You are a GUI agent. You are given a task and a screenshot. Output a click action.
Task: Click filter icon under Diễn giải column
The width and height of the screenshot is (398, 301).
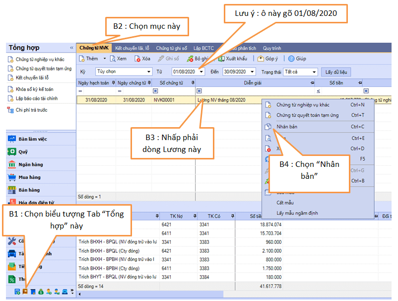coord(199,91)
